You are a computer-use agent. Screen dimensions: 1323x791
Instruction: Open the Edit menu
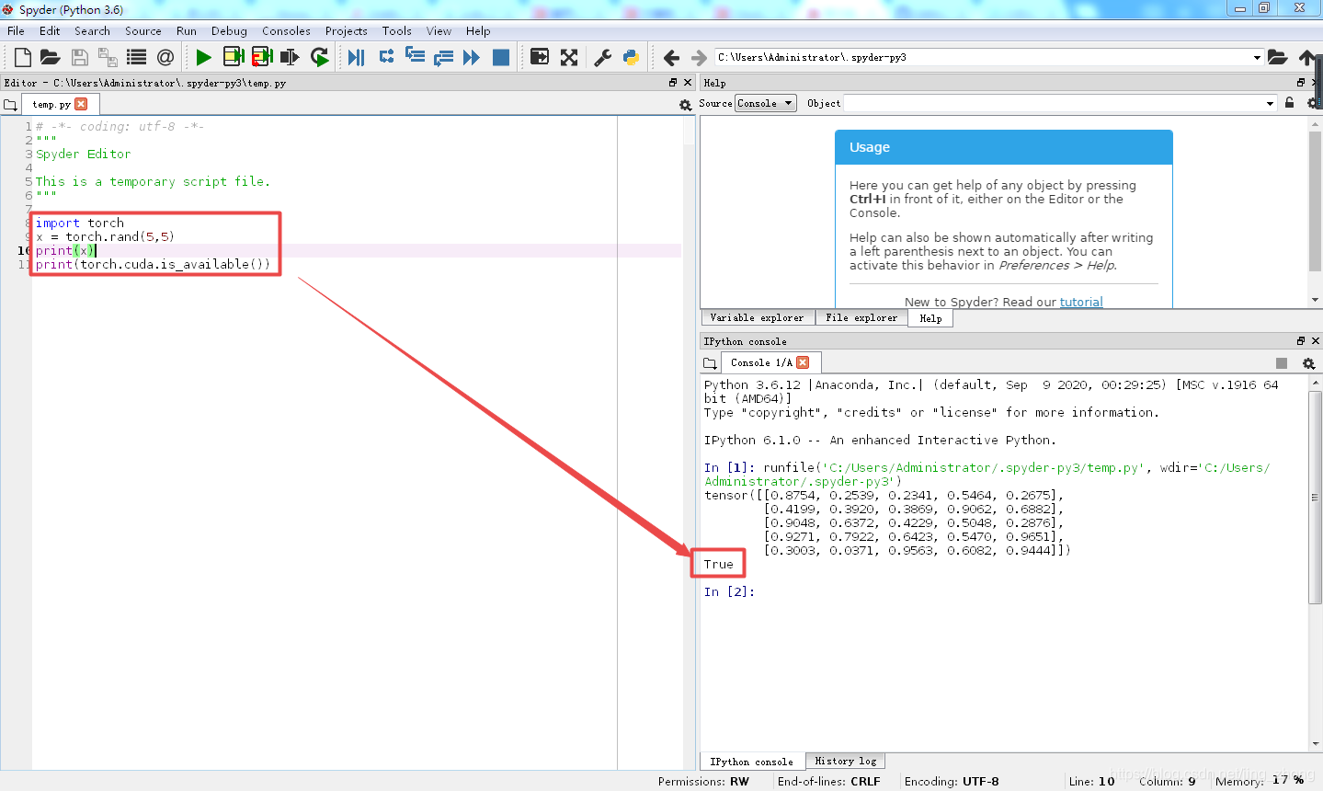[x=50, y=30]
